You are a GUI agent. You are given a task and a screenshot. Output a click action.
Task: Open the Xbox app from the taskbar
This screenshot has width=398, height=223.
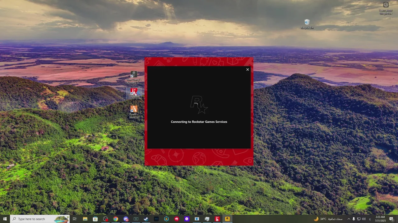pos(136,219)
